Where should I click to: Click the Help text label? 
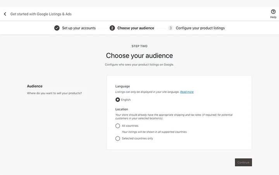coord(273,17)
